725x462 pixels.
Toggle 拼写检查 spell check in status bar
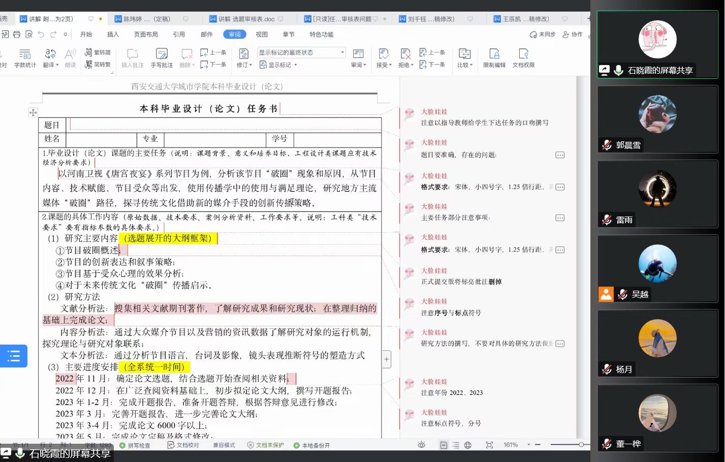135,445
